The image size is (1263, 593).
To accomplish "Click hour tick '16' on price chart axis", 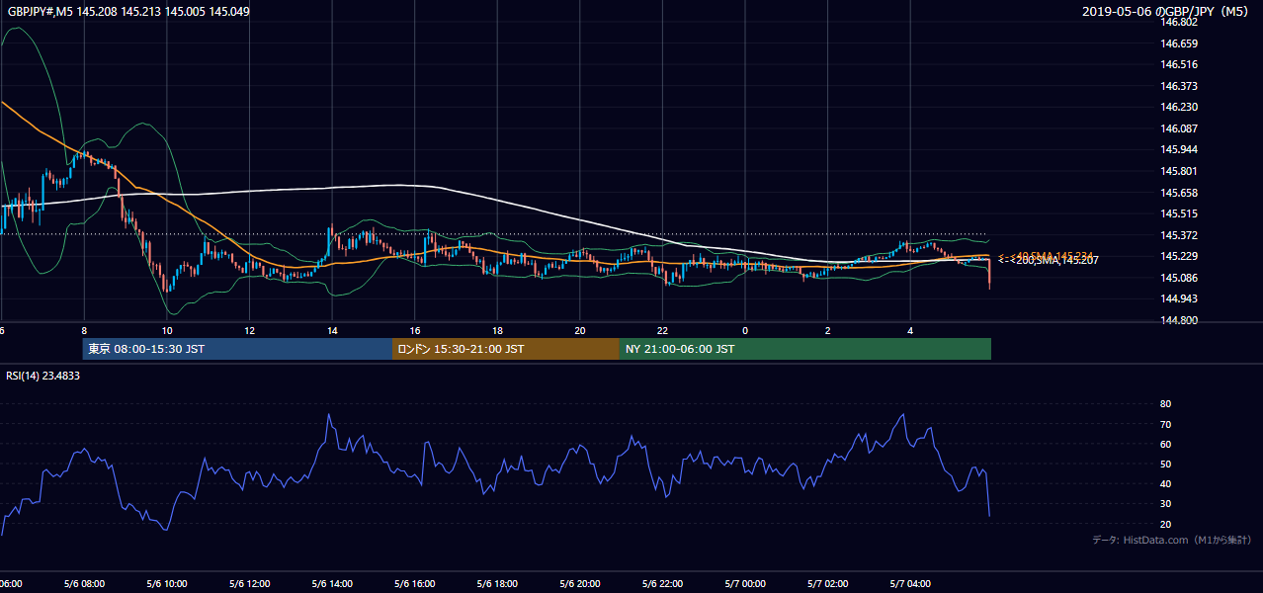I will tap(415, 330).
